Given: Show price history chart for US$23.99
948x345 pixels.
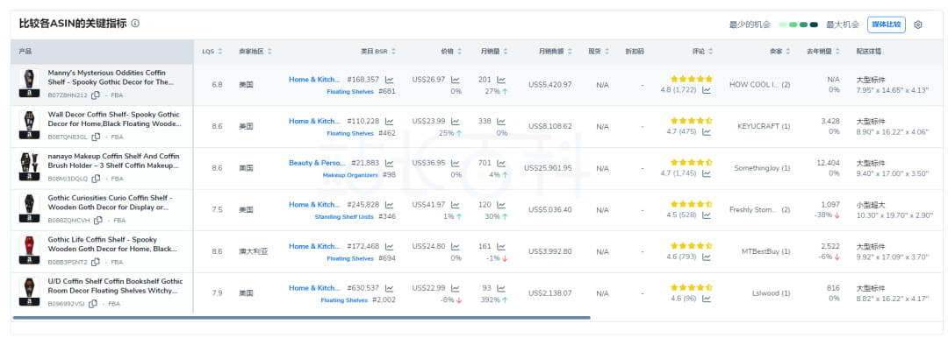Looking at the screenshot, I should [x=456, y=121].
